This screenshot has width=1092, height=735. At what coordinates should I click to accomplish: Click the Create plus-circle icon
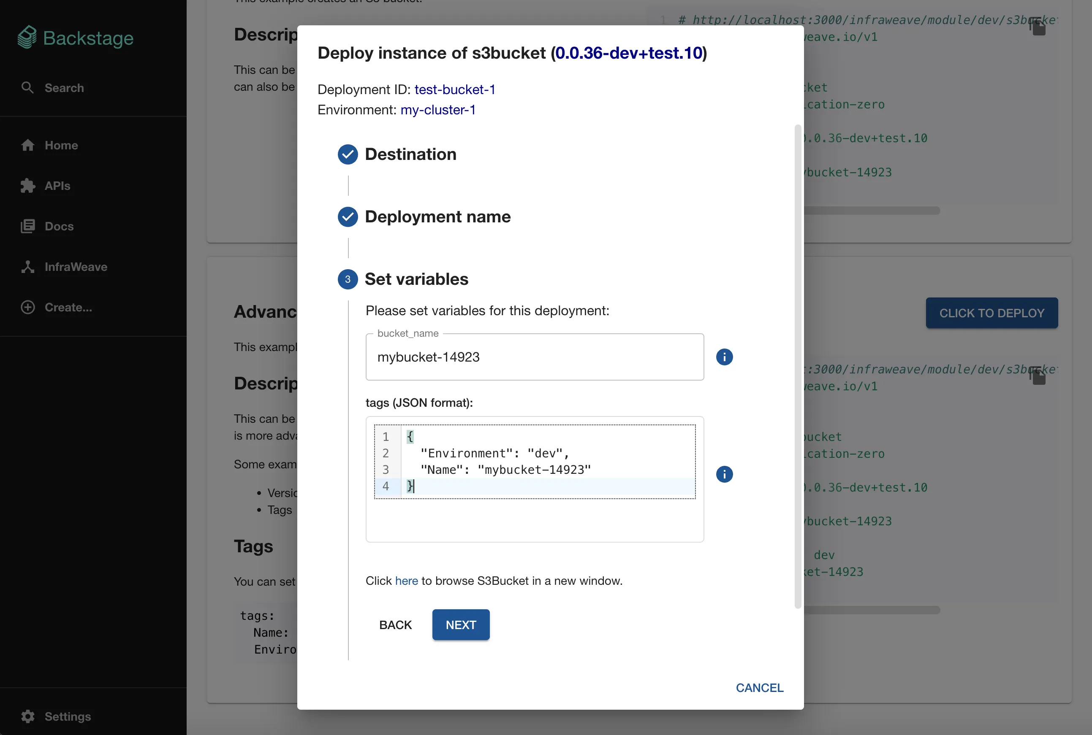coord(28,308)
